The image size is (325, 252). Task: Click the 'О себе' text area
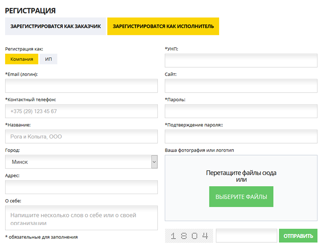81,218
